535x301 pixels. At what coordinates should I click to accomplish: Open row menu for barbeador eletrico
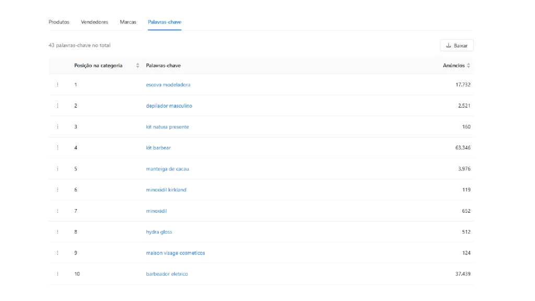tap(57, 273)
